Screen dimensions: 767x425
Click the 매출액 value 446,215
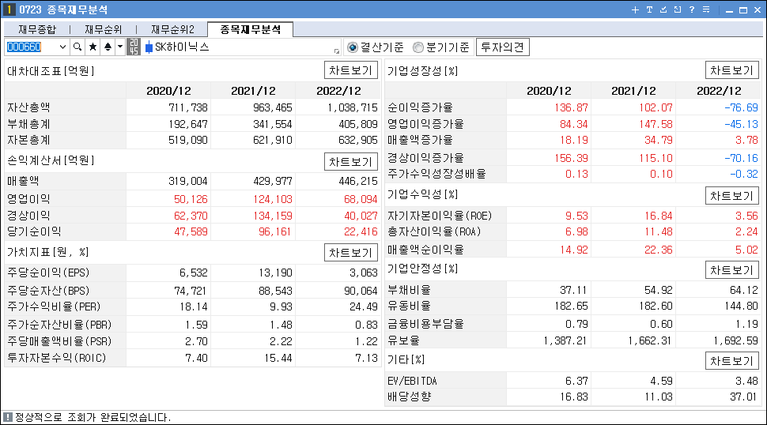point(358,181)
